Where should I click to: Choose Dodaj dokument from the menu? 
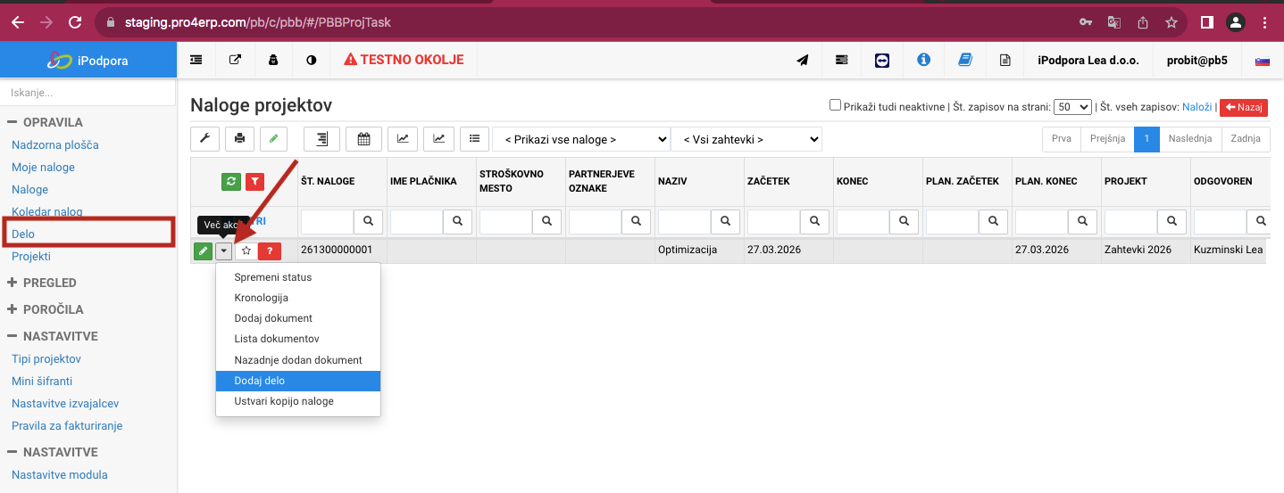[298, 318]
